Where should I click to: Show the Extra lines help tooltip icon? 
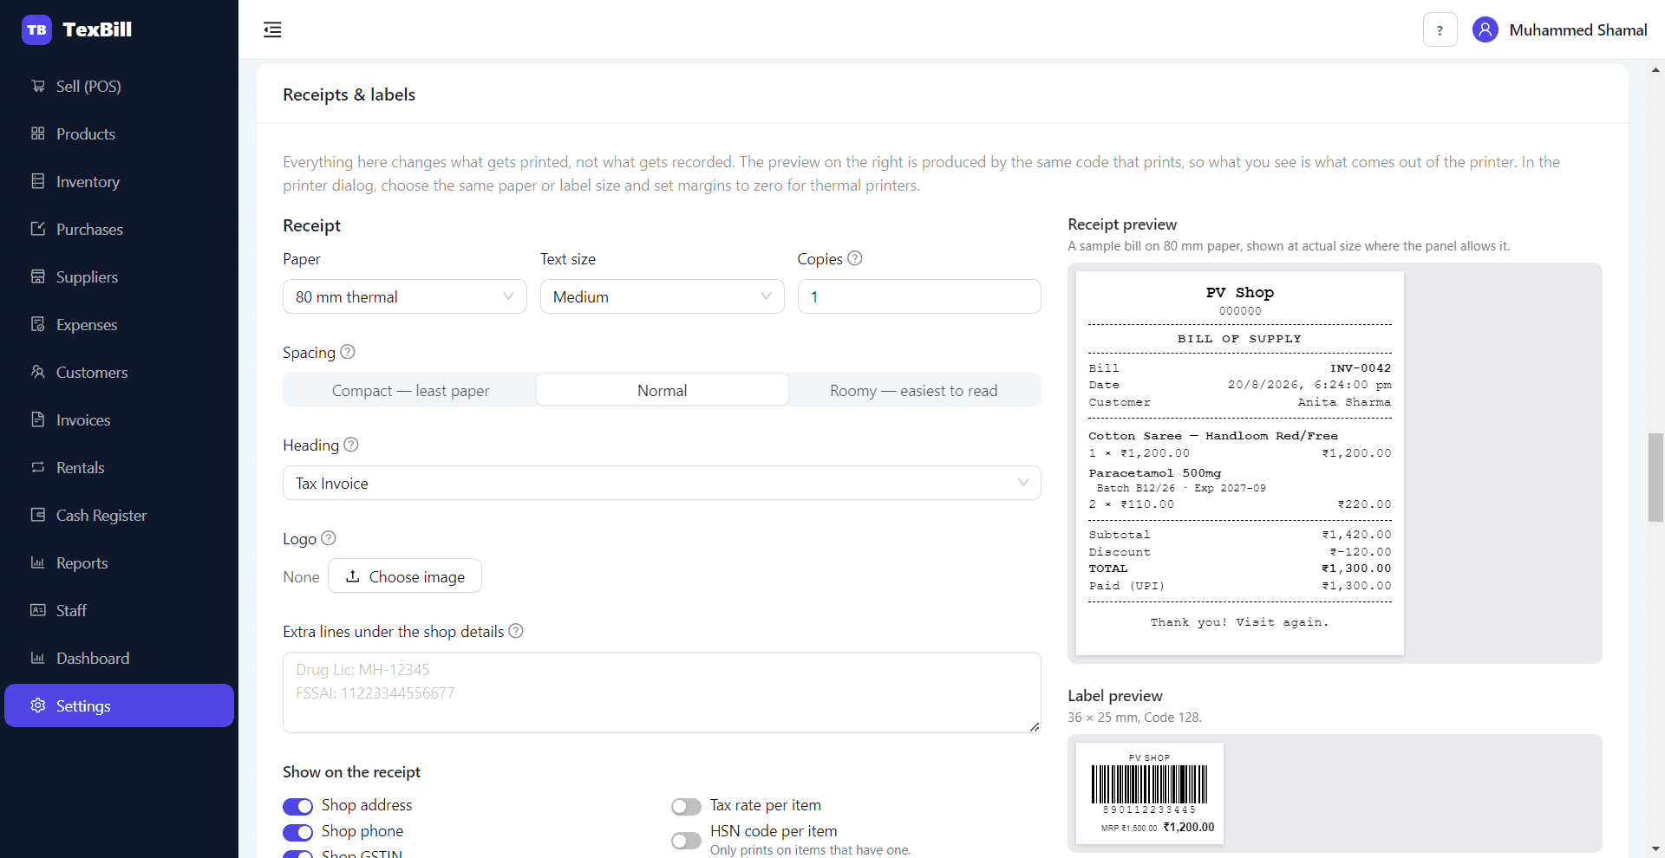click(x=516, y=631)
